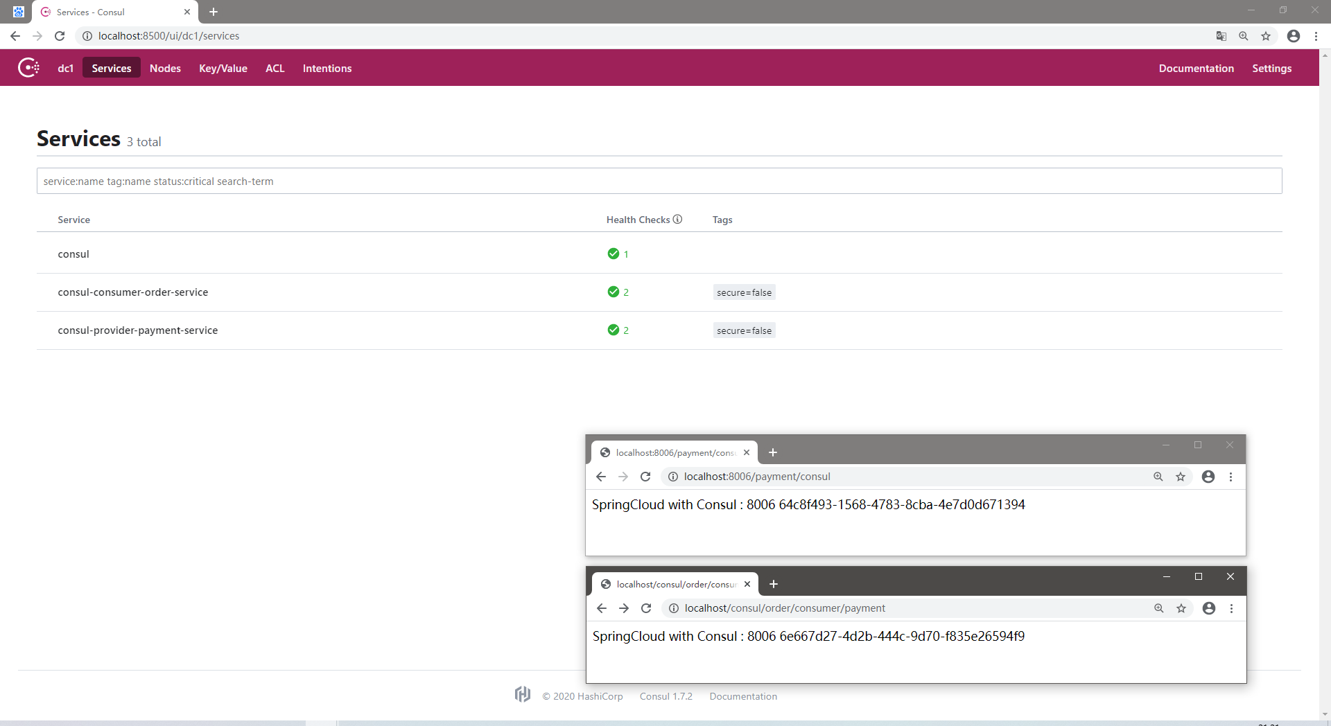Go to the ACL nav tab

pyautogui.click(x=275, y=68)
